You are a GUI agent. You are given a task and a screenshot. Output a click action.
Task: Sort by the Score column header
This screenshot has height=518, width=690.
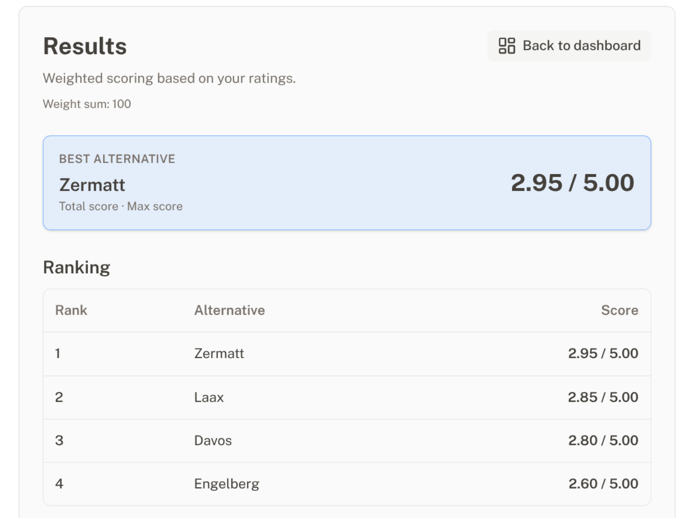(x=620, y=310)
